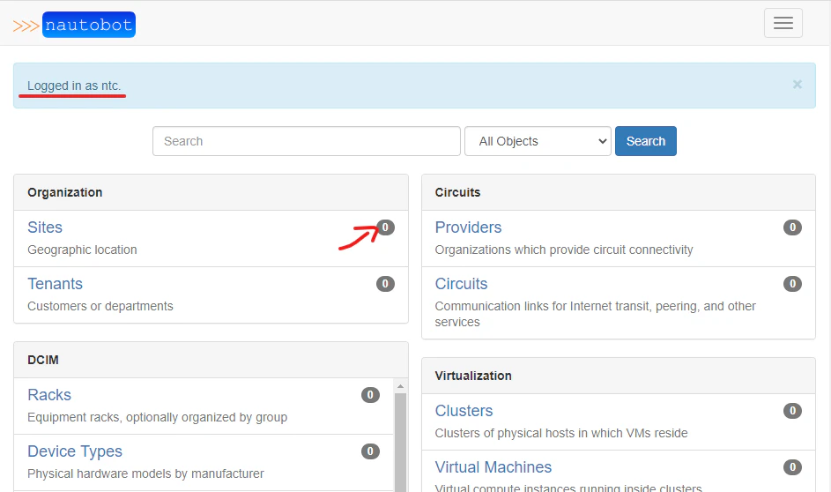This screenshot has height=492, width=831.
Task: Click the Providers count badge
Action: pos(792,227)
